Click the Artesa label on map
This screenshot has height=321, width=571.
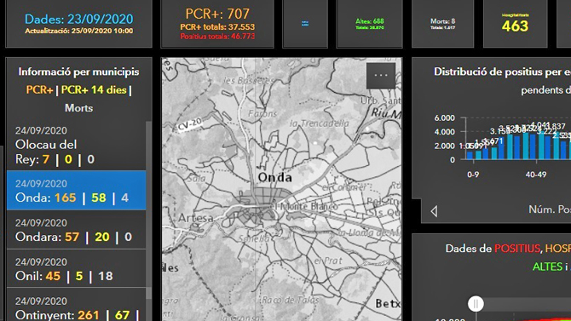click(x=195, y=218)
